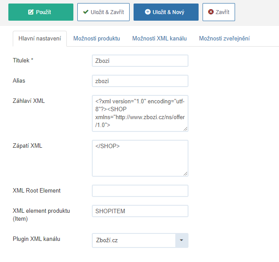The height and width of the screenshot is (262, 279).
Task: Select the Hlavní nastavení tab
Action: pyautogui.click(x=40, y=38)
